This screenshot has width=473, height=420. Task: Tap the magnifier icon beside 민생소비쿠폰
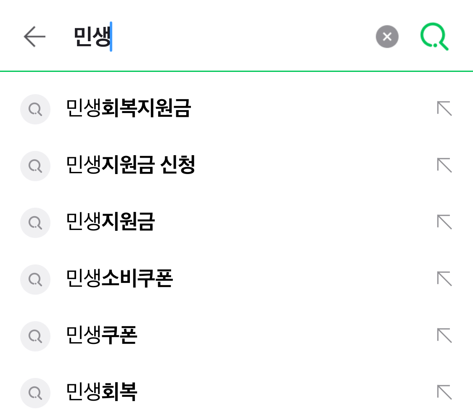(35, 280)
